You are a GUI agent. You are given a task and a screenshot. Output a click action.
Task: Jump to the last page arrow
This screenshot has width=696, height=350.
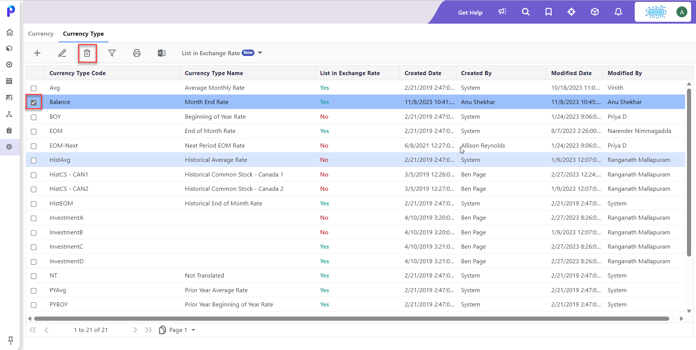(148, 330)
